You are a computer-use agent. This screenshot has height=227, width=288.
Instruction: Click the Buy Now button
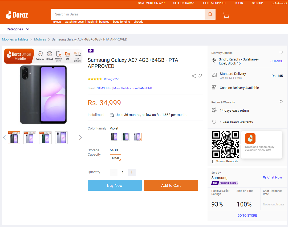click(x=115, y=185)
